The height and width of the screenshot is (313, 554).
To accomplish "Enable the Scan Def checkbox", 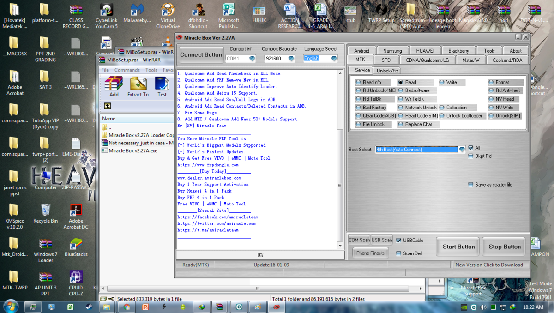I will click(409, 253).
